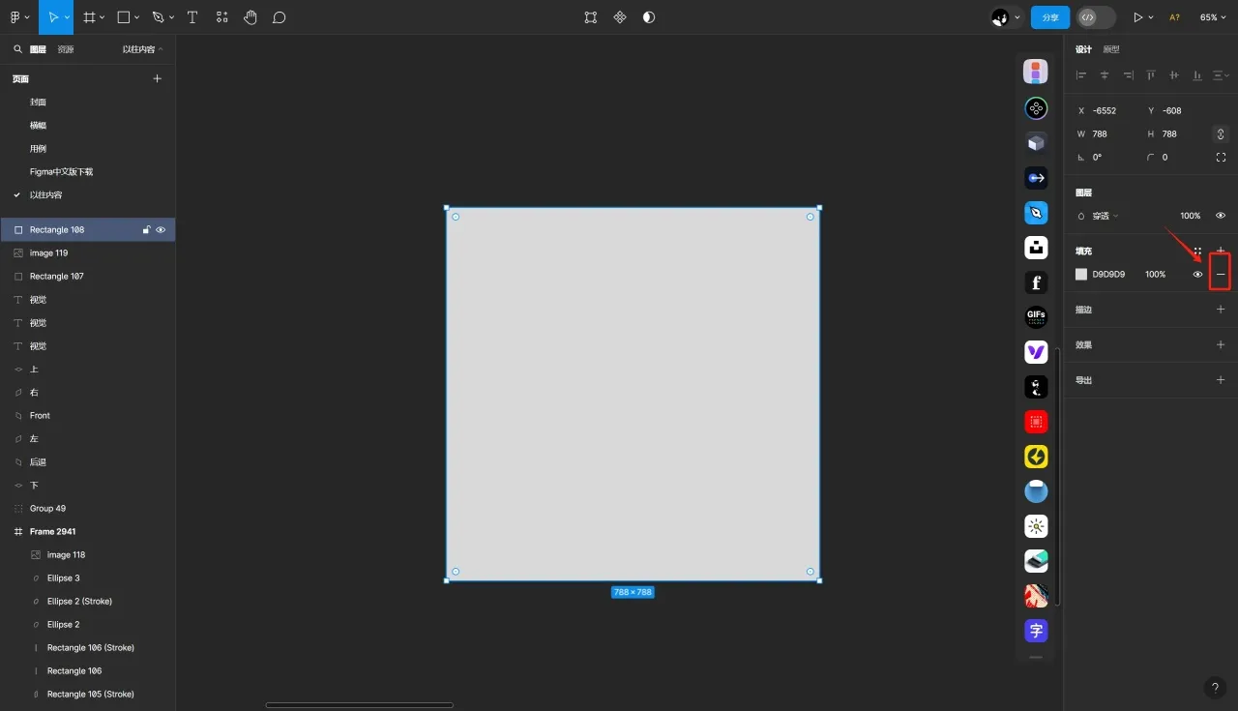This screenshot has width=1238, height=711.
Task: Click the half-circle mask icon in top bar
Action: tap(649, 17)
